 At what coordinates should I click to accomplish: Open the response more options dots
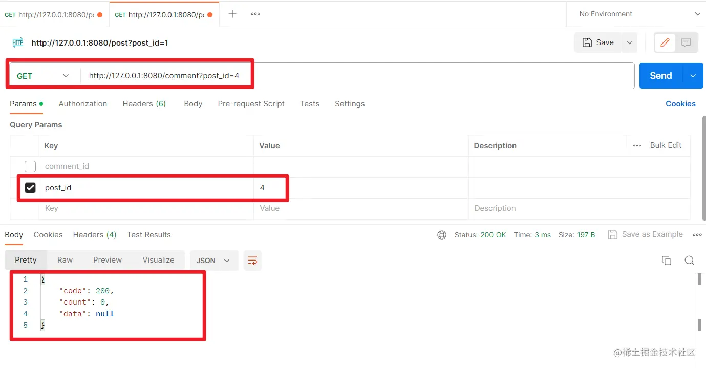click(x=697, y=235)
